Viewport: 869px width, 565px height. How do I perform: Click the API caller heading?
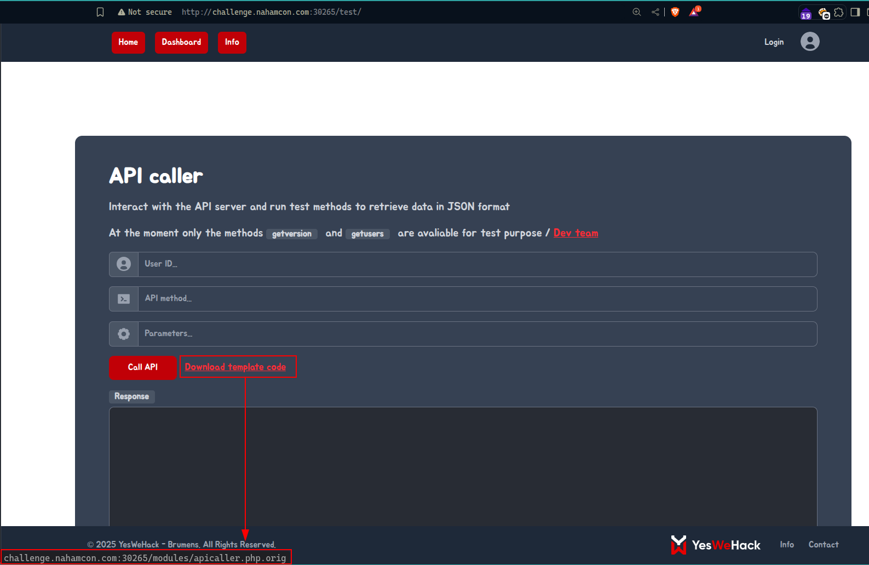[156, 176]
